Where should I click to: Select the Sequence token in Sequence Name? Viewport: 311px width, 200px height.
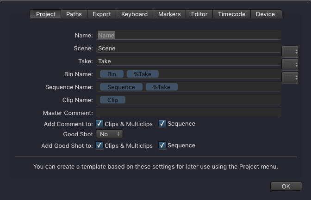pos(121,87)
